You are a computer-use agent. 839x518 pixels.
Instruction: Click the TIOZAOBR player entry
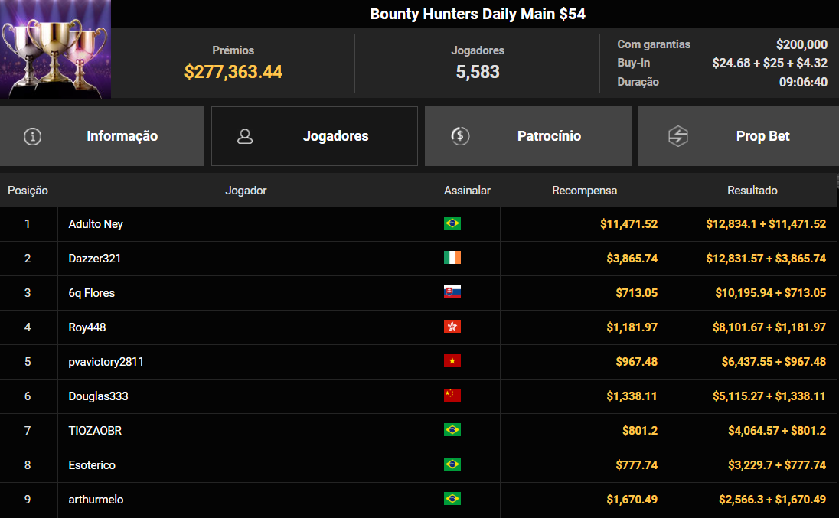pyautogui.click(x=93, y=430)
